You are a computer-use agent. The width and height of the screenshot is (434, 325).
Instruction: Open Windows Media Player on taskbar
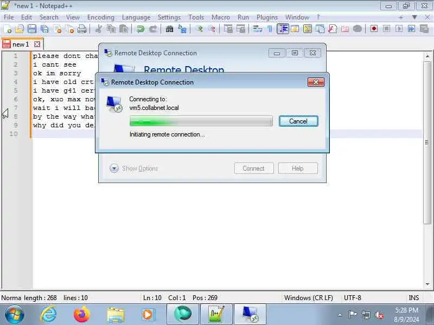pyautogui.click(x=148, y=315)
